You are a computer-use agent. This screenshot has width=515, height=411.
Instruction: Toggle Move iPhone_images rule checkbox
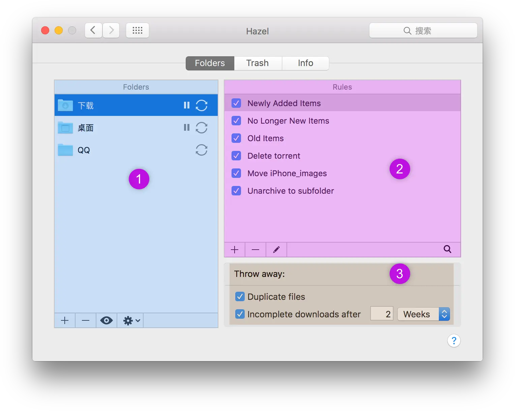point(236,173)
